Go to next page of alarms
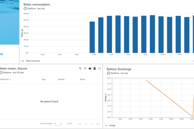This screenshot has width=194, height=129. 92,124
